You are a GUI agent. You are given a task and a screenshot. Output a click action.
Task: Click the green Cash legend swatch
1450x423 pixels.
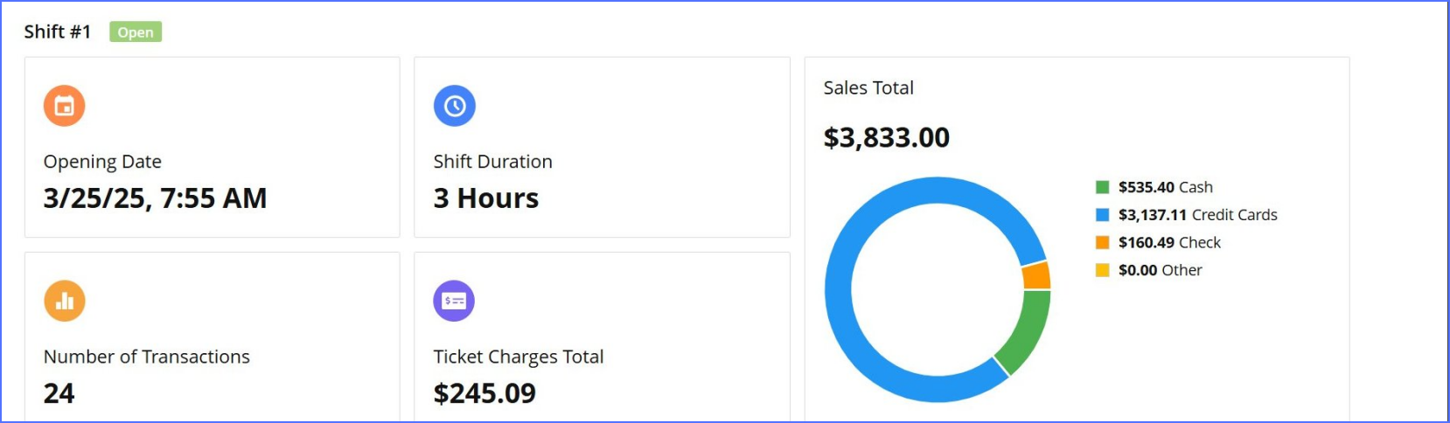coord(1102,187)
